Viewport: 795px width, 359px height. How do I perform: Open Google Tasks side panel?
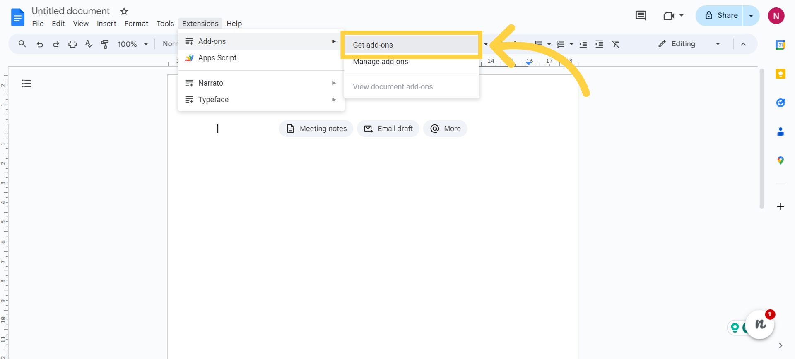(x=781, y=103)
